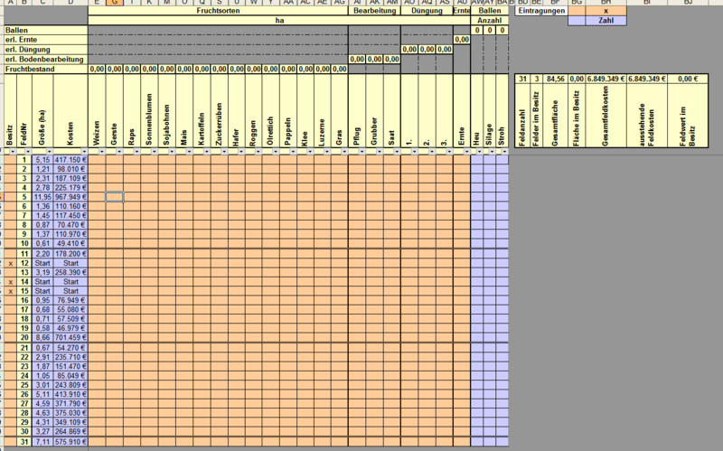Image resolution: width=723 pixels, height=451 pixels.
Task: Select the Gesamtfeldkosten value 6.849.349 €
Action: 606,80
